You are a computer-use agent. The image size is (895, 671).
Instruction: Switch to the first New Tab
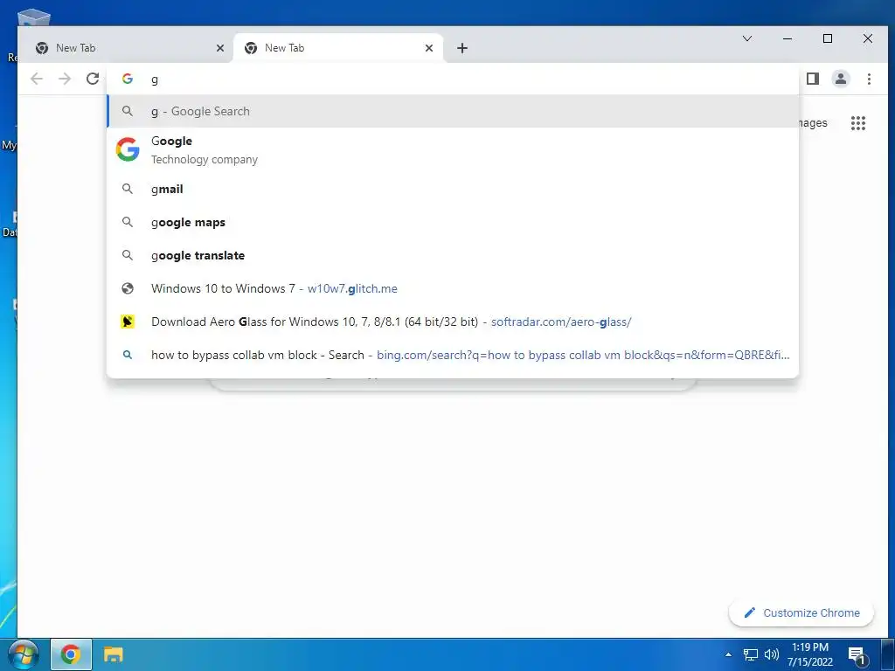coord(126,48)
